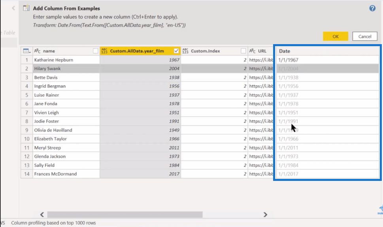Click the ABC text type icon of name column
This screenshot has height=227, width=383.
(37, 51)
